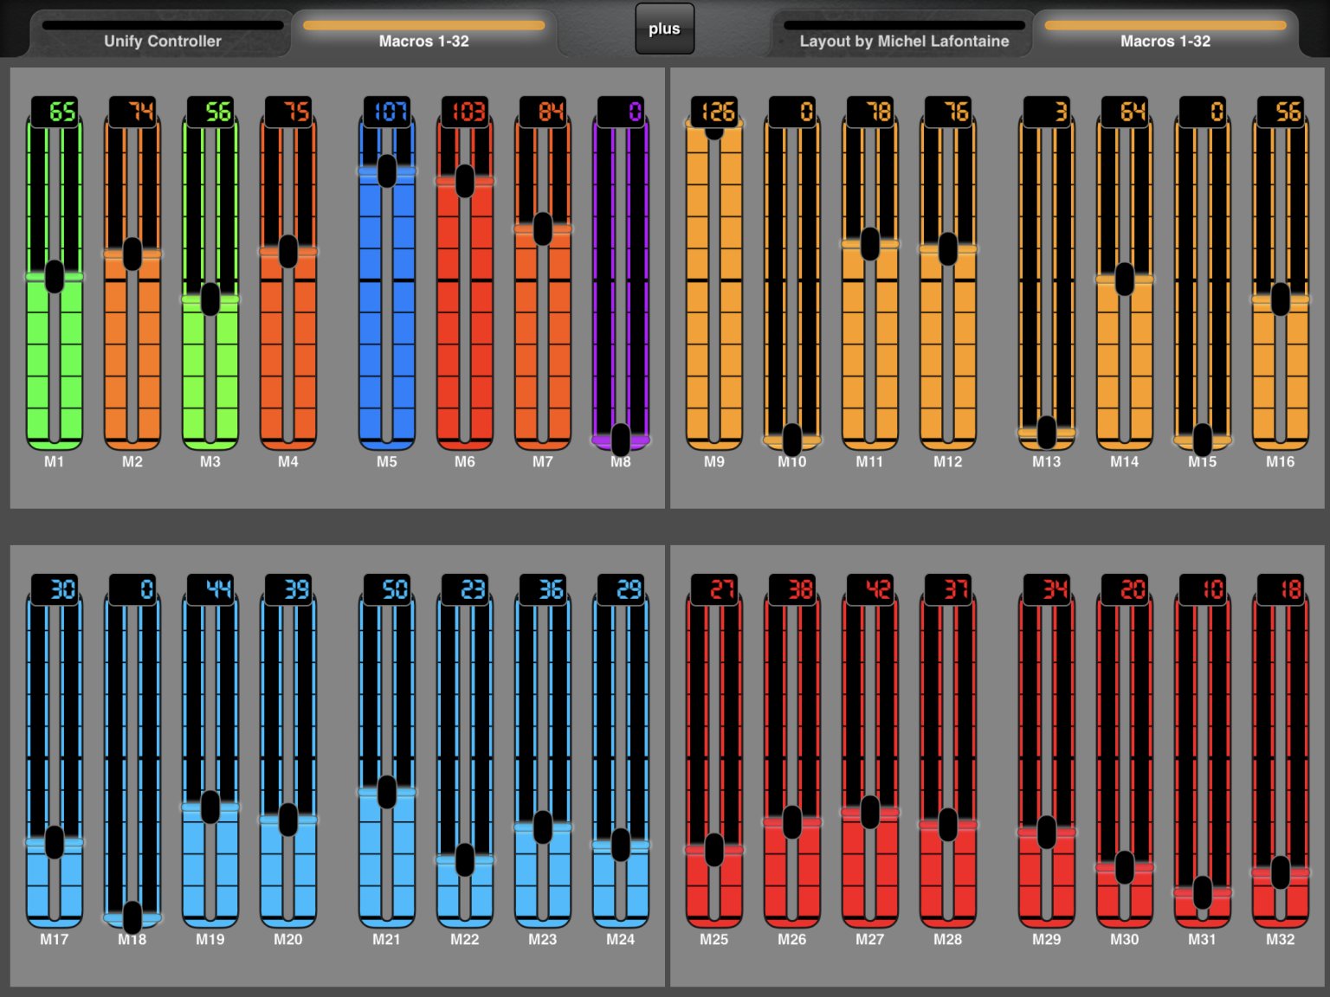
Task: Click the M30 value display showing 20
Action: coord(1125,589)
